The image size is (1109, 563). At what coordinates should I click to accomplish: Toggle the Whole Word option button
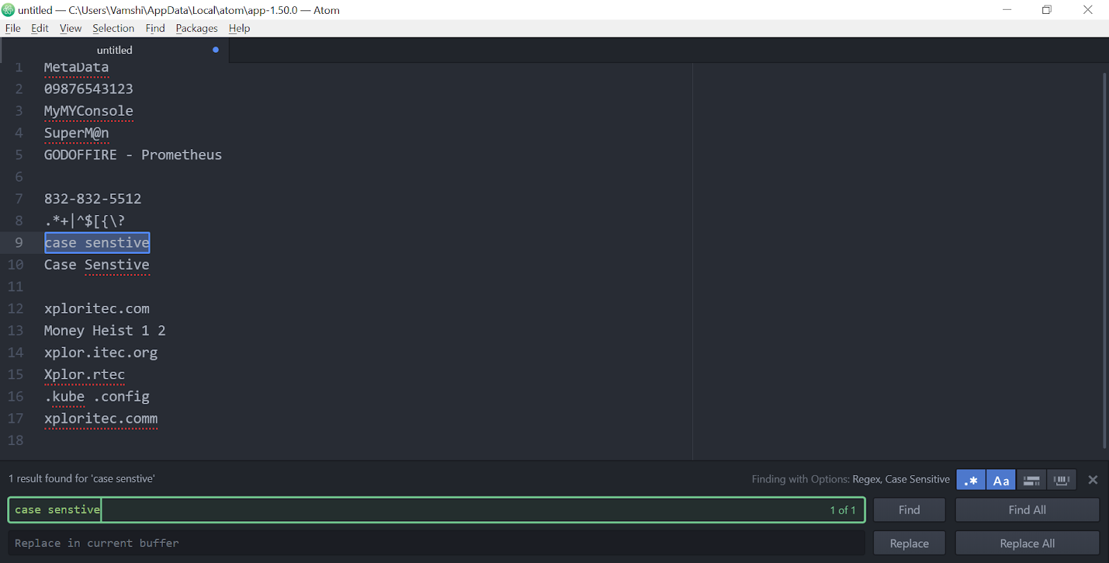tap(1061, 480)
